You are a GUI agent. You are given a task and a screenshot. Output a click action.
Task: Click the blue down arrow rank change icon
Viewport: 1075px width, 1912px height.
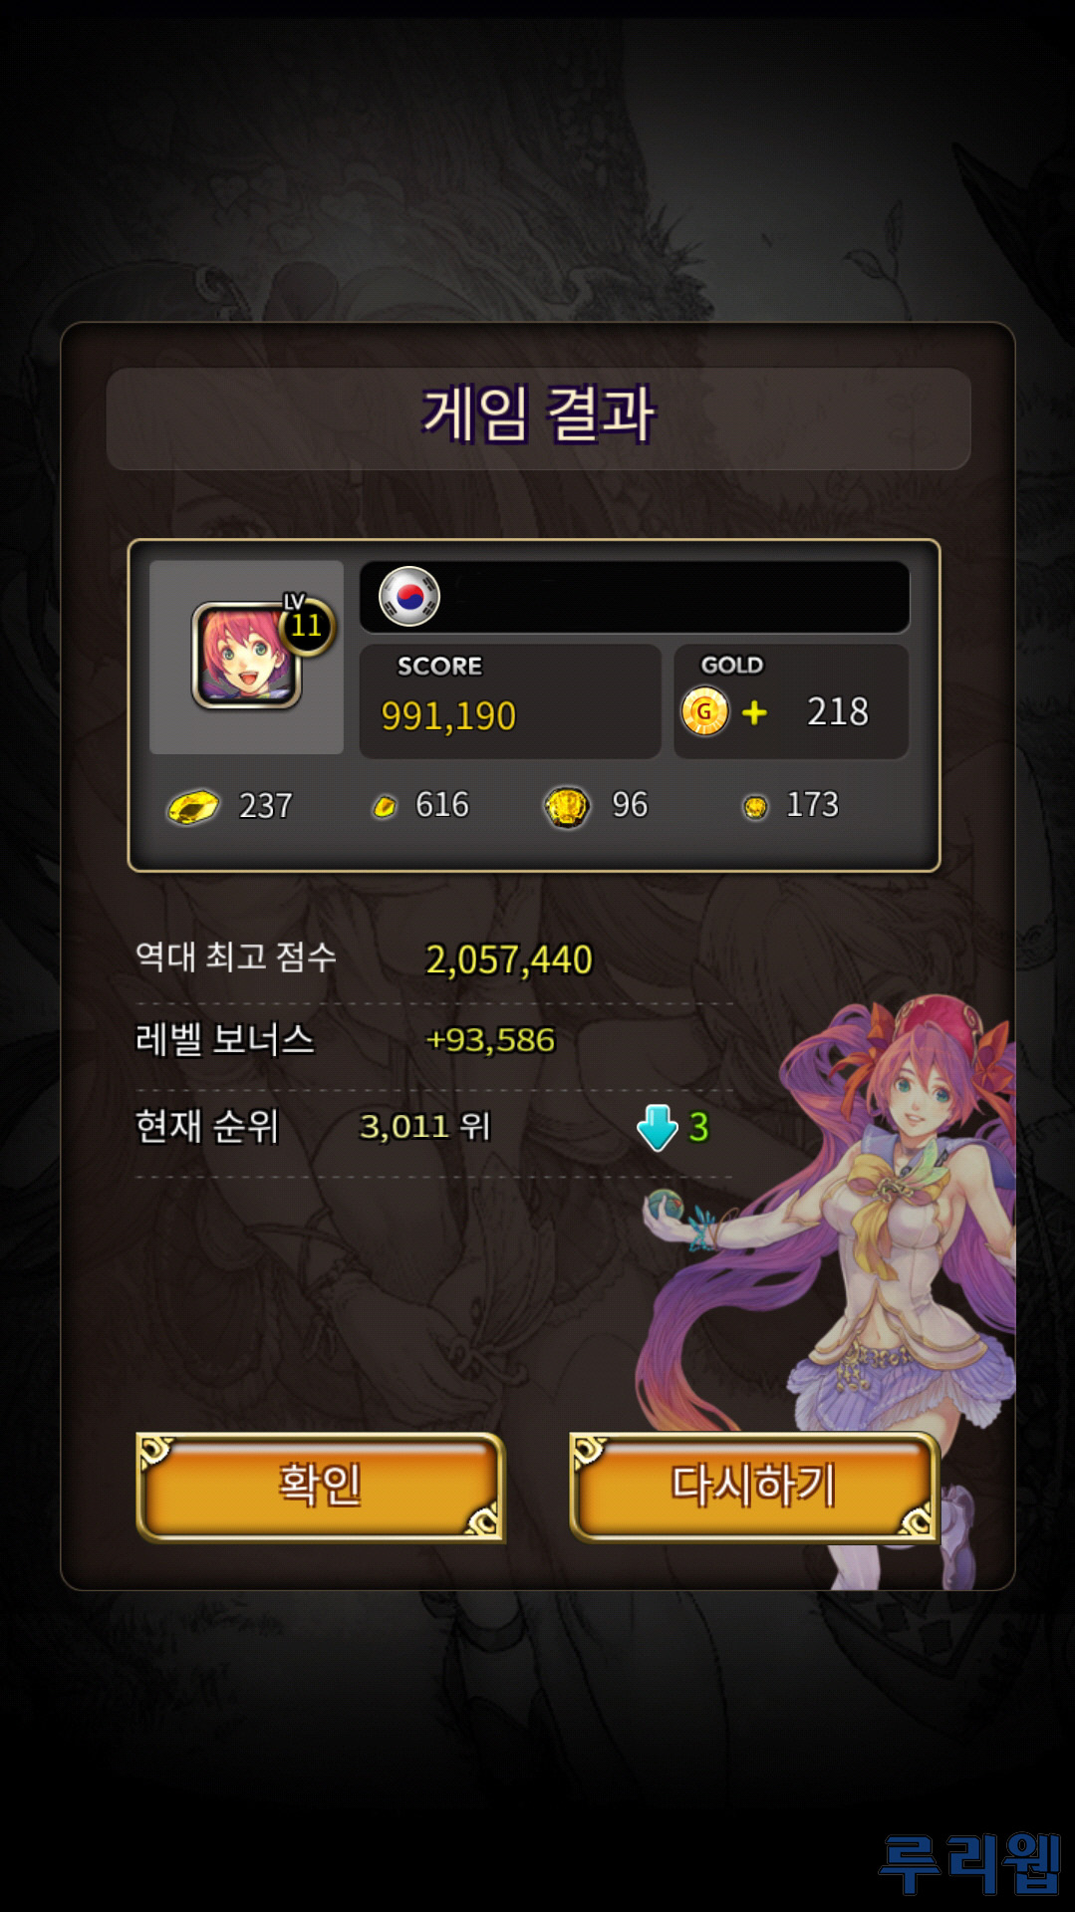pyautogui.click(x=658, y=1128)
